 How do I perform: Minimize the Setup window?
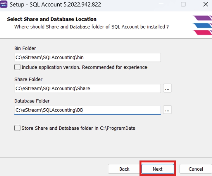click(161, 4)
